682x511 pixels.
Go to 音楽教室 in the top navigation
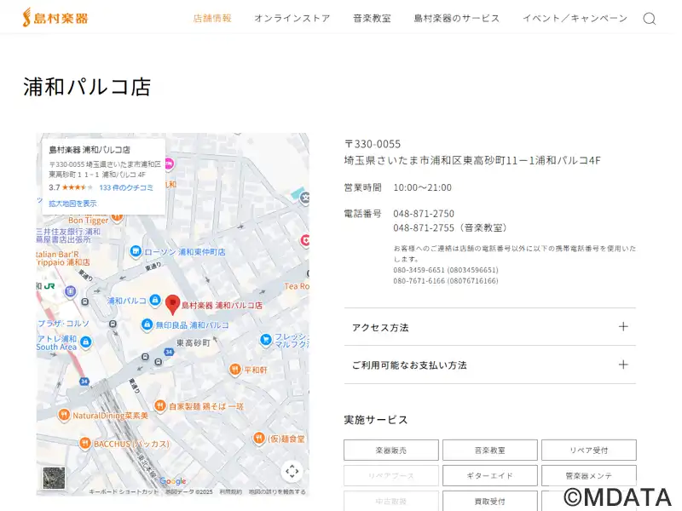point(372,19)
